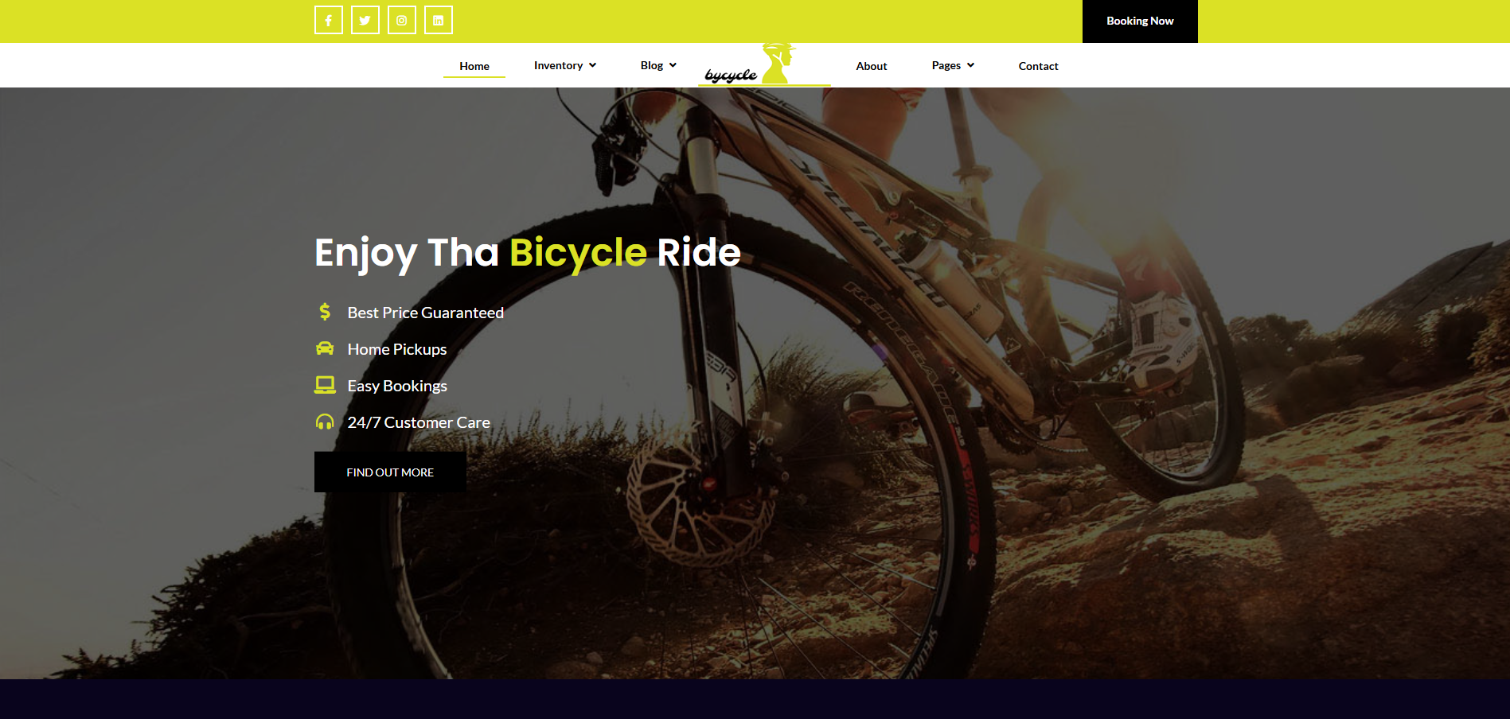Expand the Blog dropdown menu
1510x719 pixels.
pyautogui.click(x=658, y=65)
